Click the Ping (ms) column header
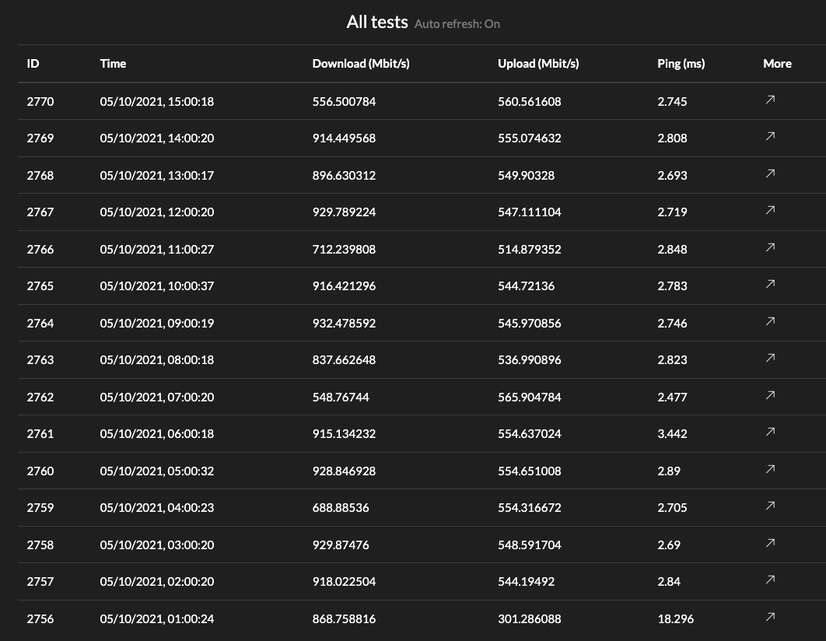The image size is (826, 641). click(681, 64)
